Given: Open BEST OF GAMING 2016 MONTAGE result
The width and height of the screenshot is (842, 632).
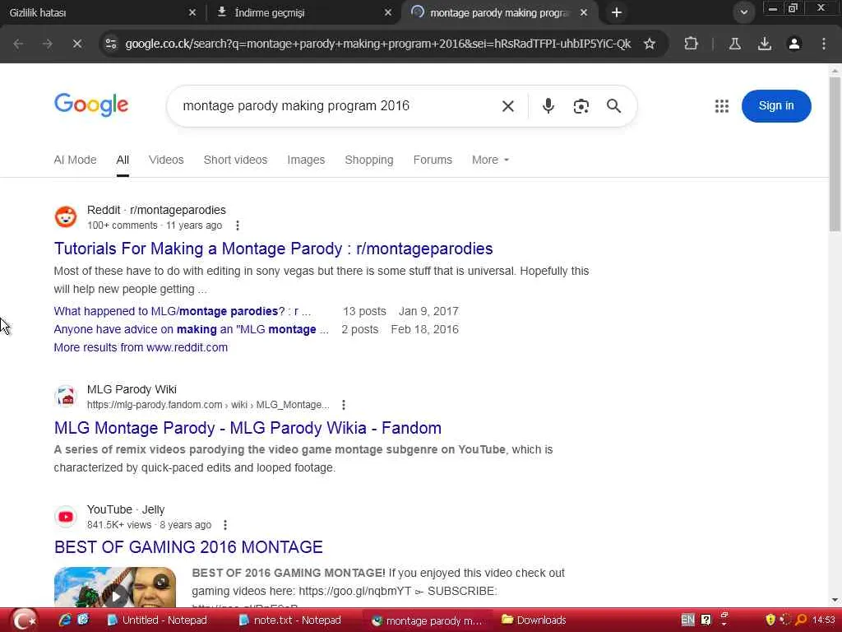Looking at the screenshot, I should tap(188, 547).
